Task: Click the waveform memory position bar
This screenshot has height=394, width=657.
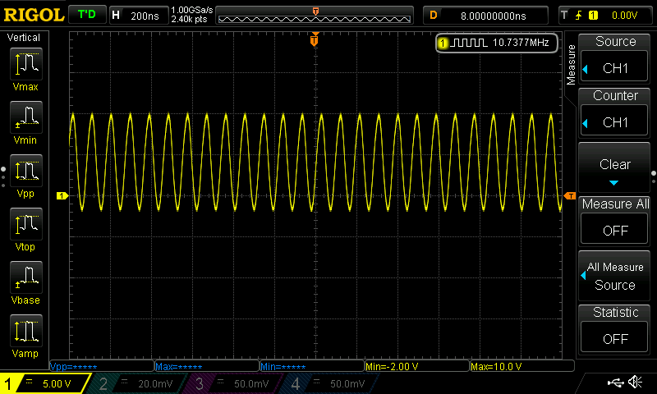Action: click(316, 16)
